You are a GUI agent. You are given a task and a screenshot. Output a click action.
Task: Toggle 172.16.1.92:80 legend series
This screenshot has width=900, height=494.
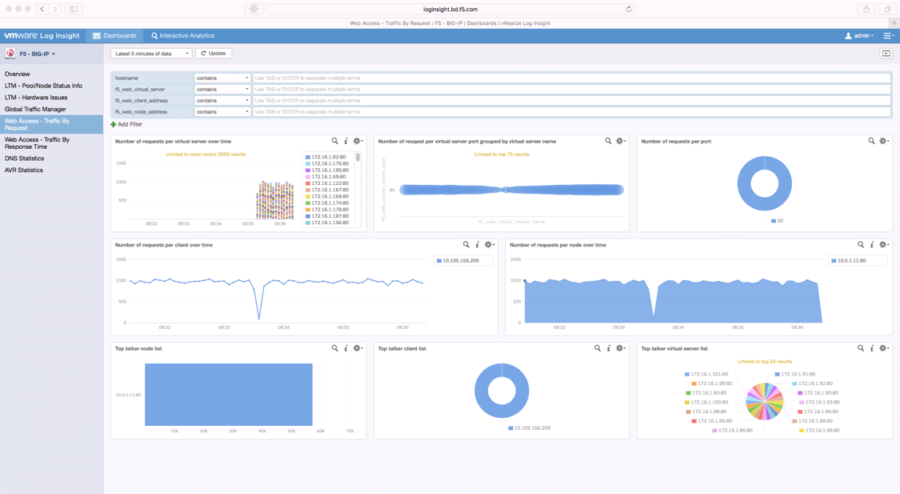[327, 157]
